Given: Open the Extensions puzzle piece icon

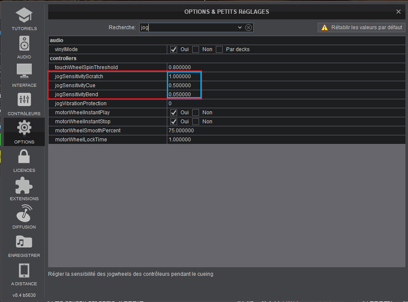Looking at the screenshot, I should coord(24,188).
